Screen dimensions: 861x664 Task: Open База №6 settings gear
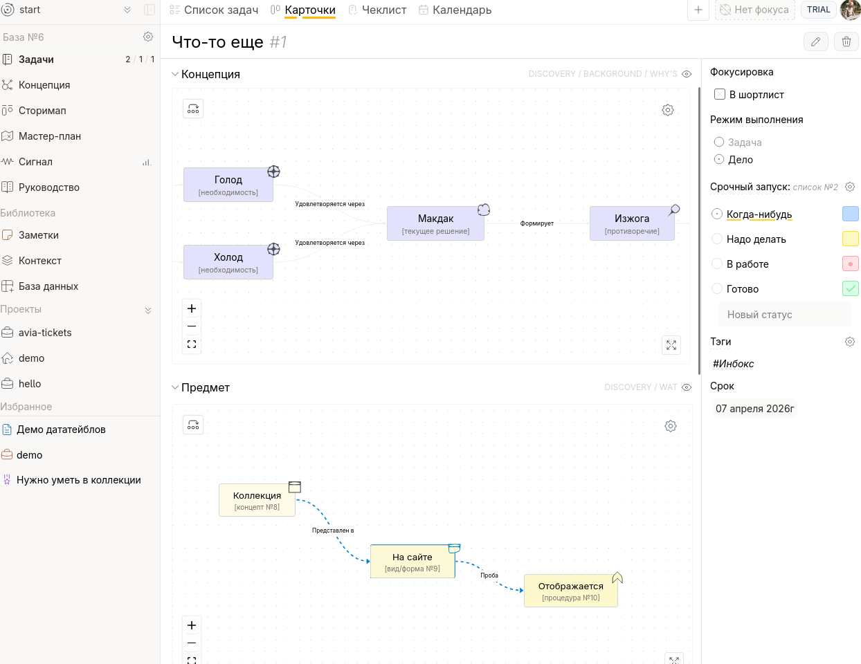[147, 37]
